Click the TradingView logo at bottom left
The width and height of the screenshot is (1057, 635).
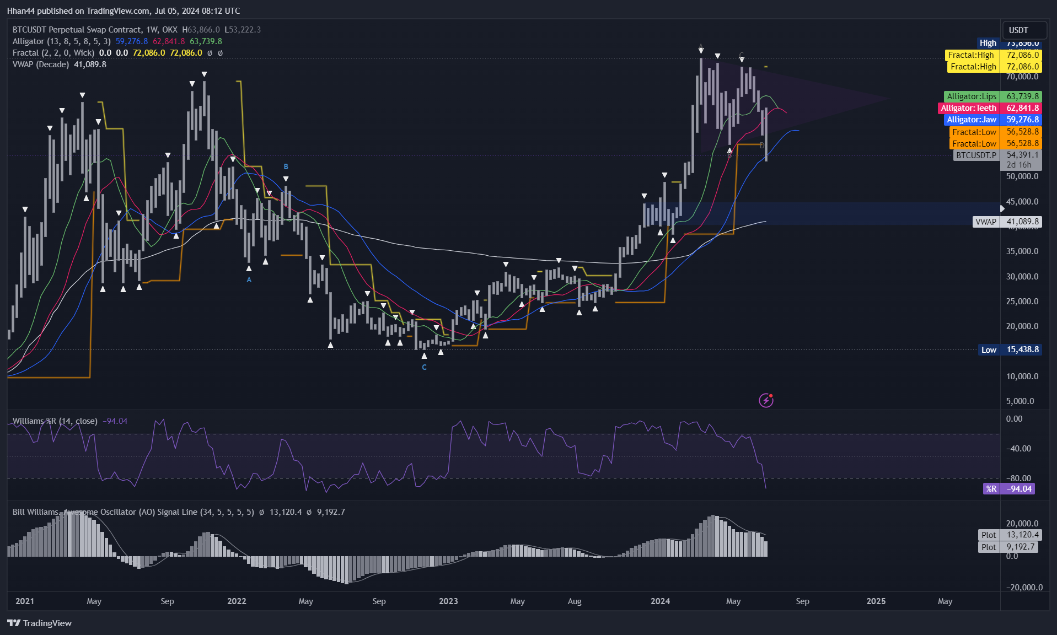[x=40, y=623]
